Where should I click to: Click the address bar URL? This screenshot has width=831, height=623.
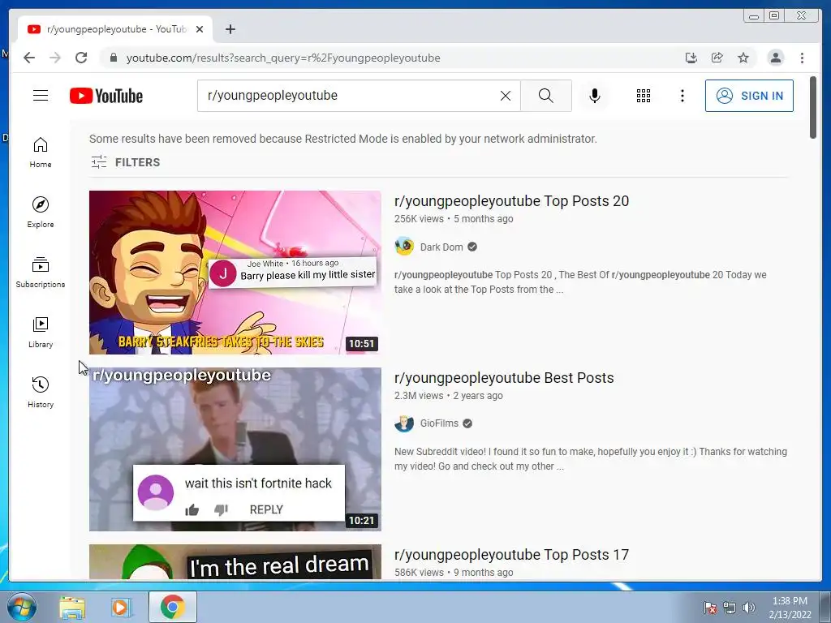pyautogui.click(x=283, y=58)
